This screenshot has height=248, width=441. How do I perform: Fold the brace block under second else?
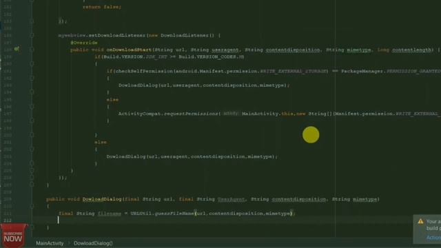point(32,149)
